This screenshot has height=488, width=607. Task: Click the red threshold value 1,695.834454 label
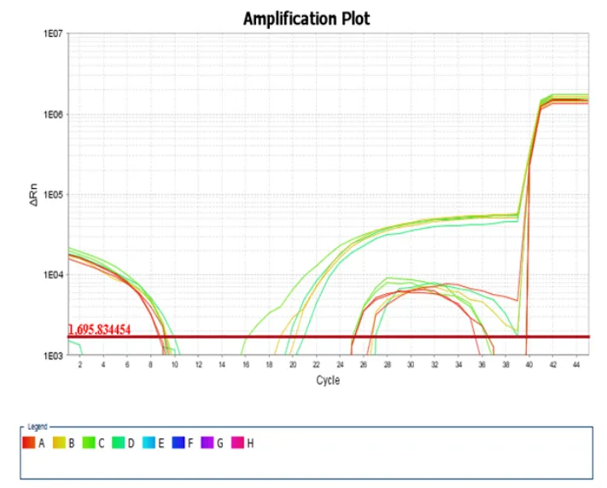click(99, 330)
